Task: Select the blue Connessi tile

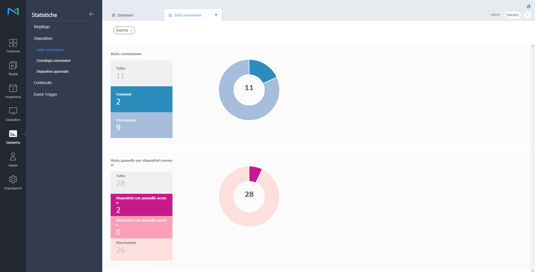Action: point(141,99)
